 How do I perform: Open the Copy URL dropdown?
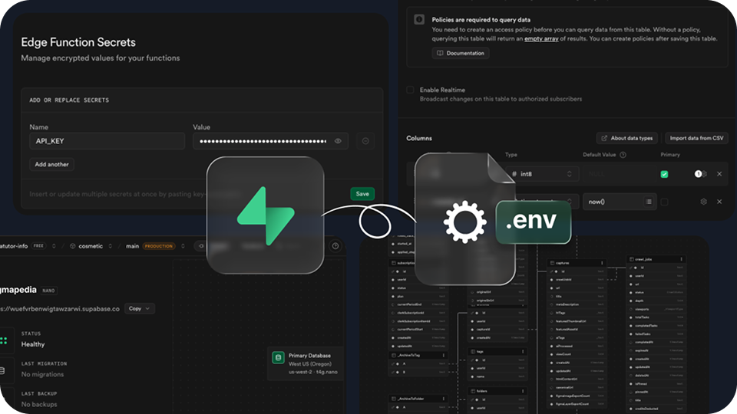140,308
